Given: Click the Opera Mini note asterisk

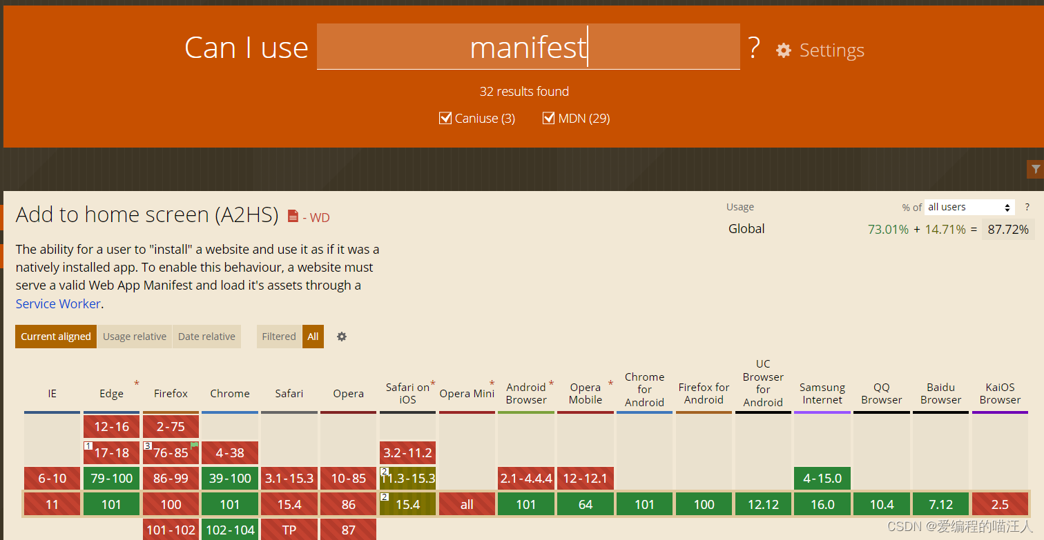Looking at the screenshot, I should 492,383.
